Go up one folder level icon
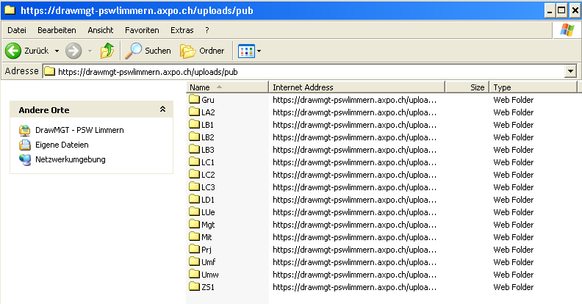Screen dimensions: 582x304 coord(107,51)
